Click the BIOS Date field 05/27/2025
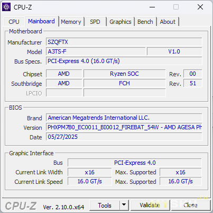213x213 pixels. click(124, 137)
